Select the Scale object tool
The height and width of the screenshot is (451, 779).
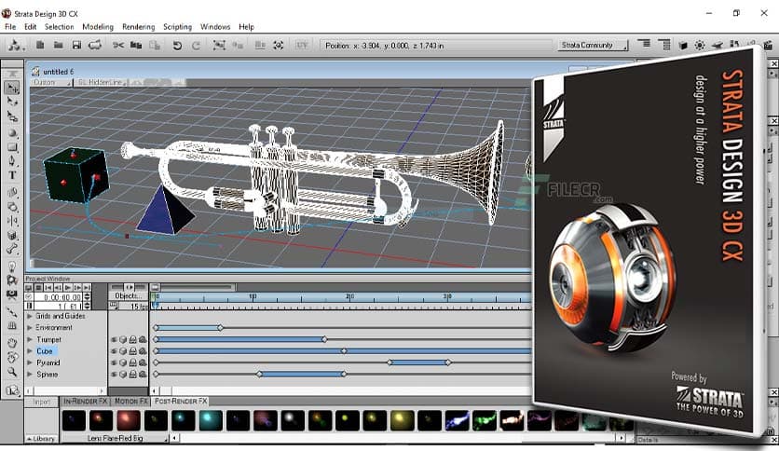click(x=12, y=116)
